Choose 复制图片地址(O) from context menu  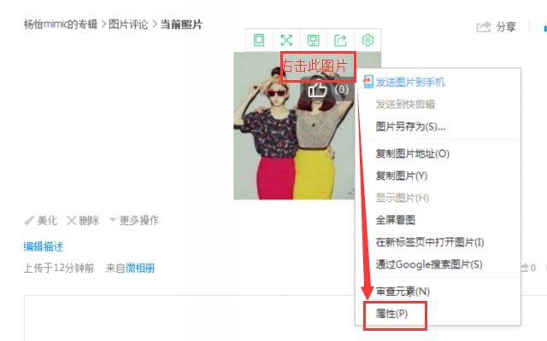(x=412, y=153)
